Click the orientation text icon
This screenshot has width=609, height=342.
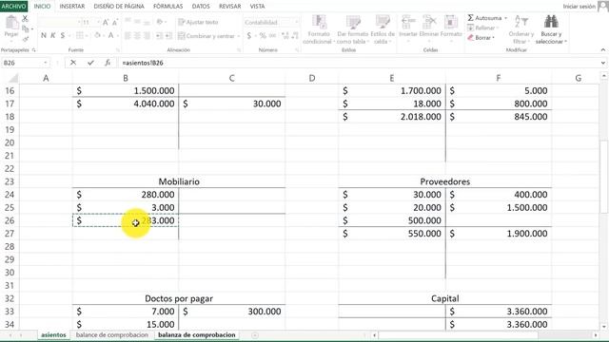pos(160,22)
